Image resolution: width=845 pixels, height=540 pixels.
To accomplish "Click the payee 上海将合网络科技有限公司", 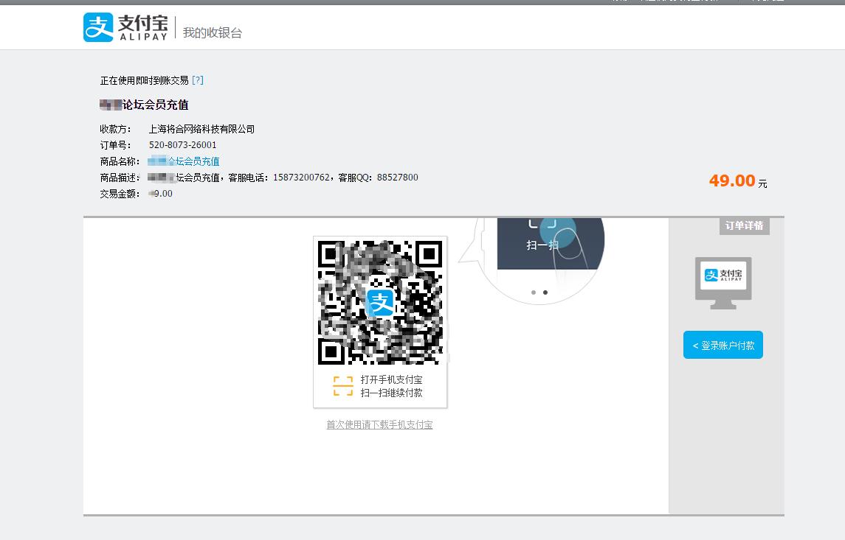I will (x=201, y=129).
